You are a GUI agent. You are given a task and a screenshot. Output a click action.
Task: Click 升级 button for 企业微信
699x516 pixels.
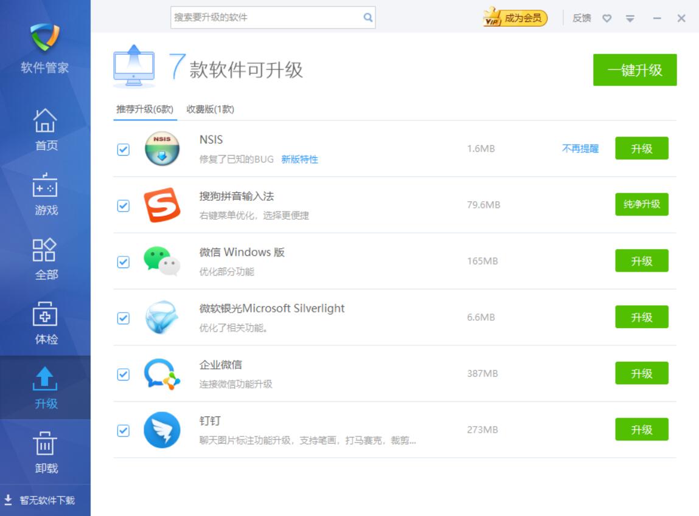tap(641, 373)
